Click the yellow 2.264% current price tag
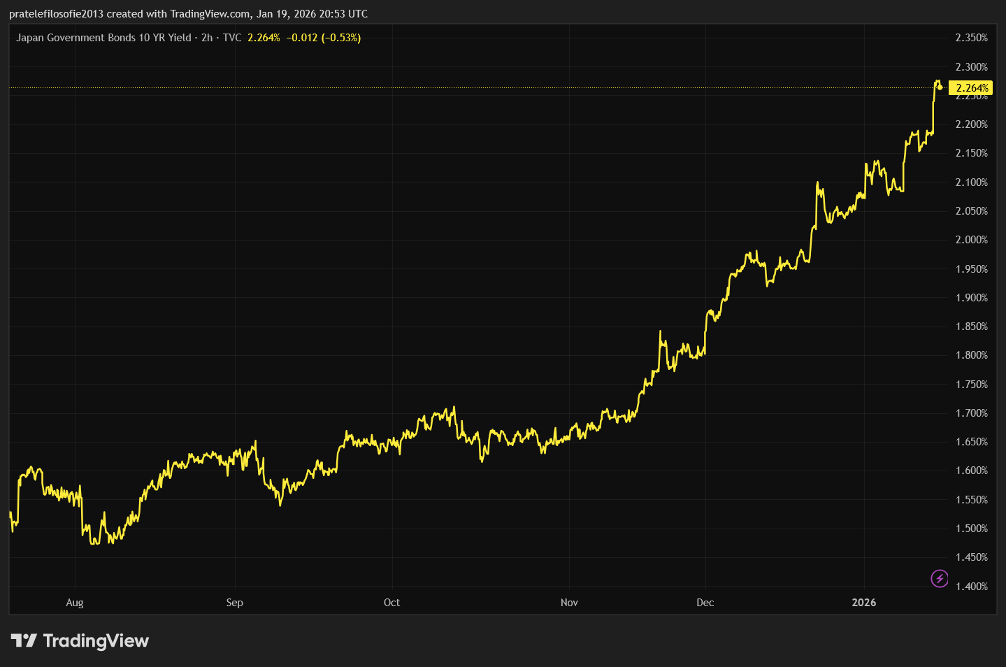 point(972,88)
